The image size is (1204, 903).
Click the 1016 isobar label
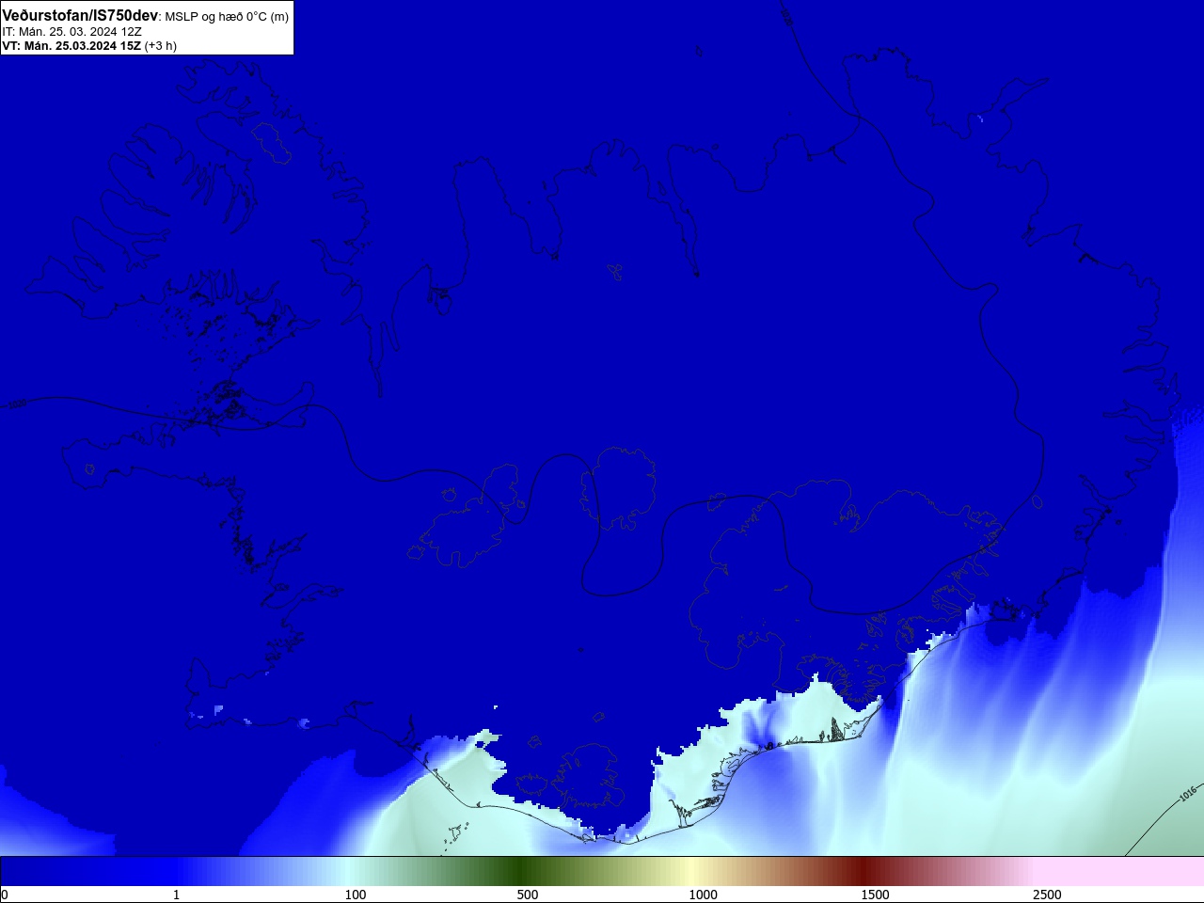click(x=1188, y=794)
